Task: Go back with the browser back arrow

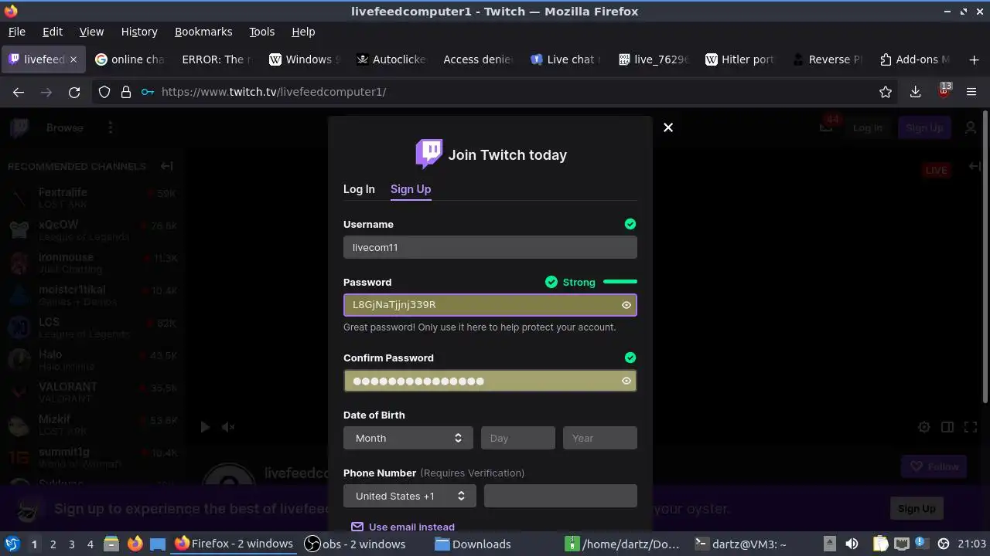Action: pos(19,92)
